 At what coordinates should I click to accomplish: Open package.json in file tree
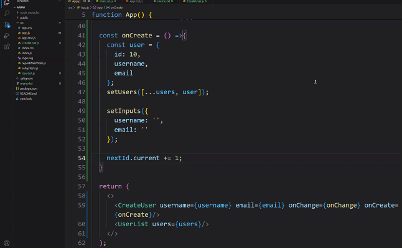click(26, 88)
